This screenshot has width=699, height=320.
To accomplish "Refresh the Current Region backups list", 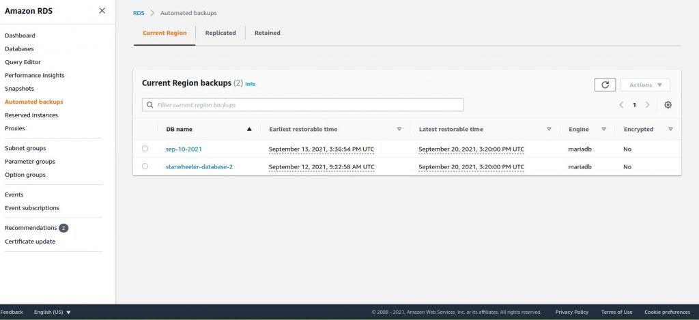I will pyautogui.click(x=605, y=85).
